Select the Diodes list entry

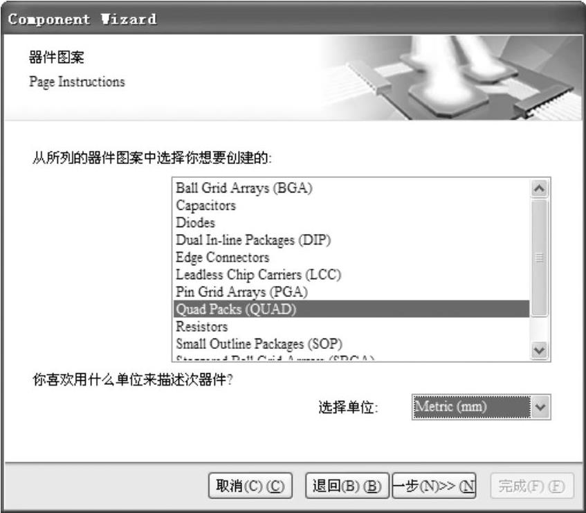click(351, 222)
